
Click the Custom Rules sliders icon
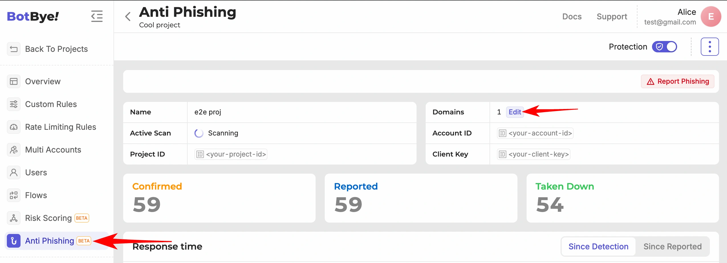(x=14, y=104)
